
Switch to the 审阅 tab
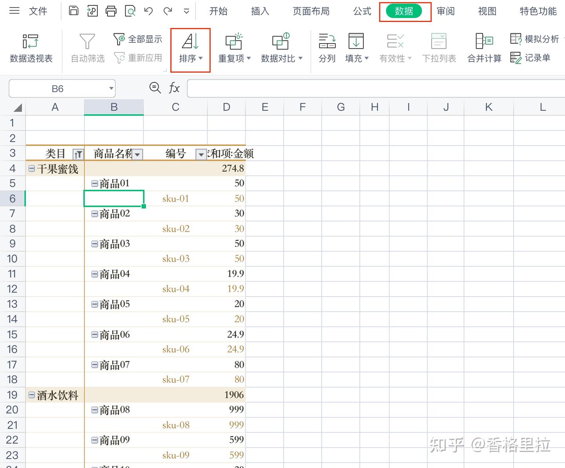point(446,11)
